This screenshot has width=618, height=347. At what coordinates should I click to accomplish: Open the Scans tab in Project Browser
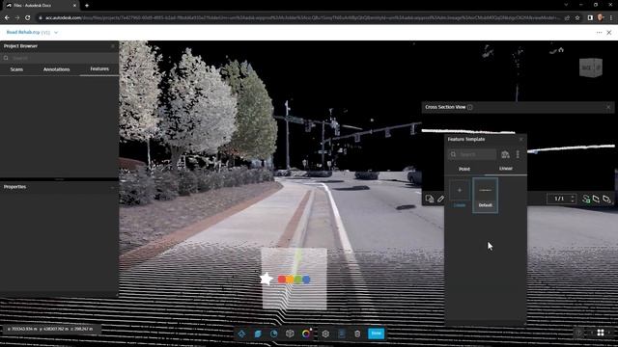(x=16, y=69)
